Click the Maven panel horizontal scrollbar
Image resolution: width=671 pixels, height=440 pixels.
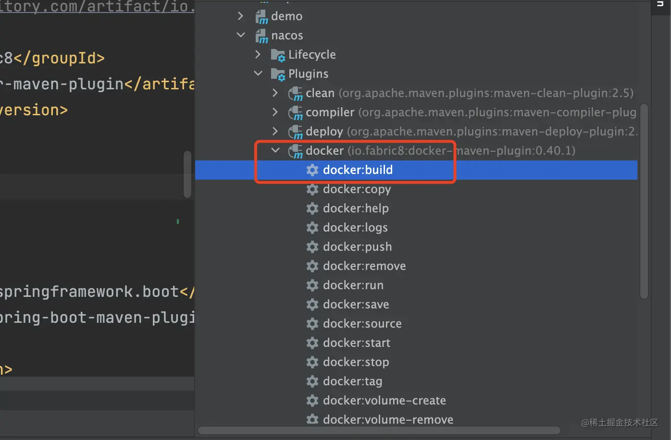(379, 430)
